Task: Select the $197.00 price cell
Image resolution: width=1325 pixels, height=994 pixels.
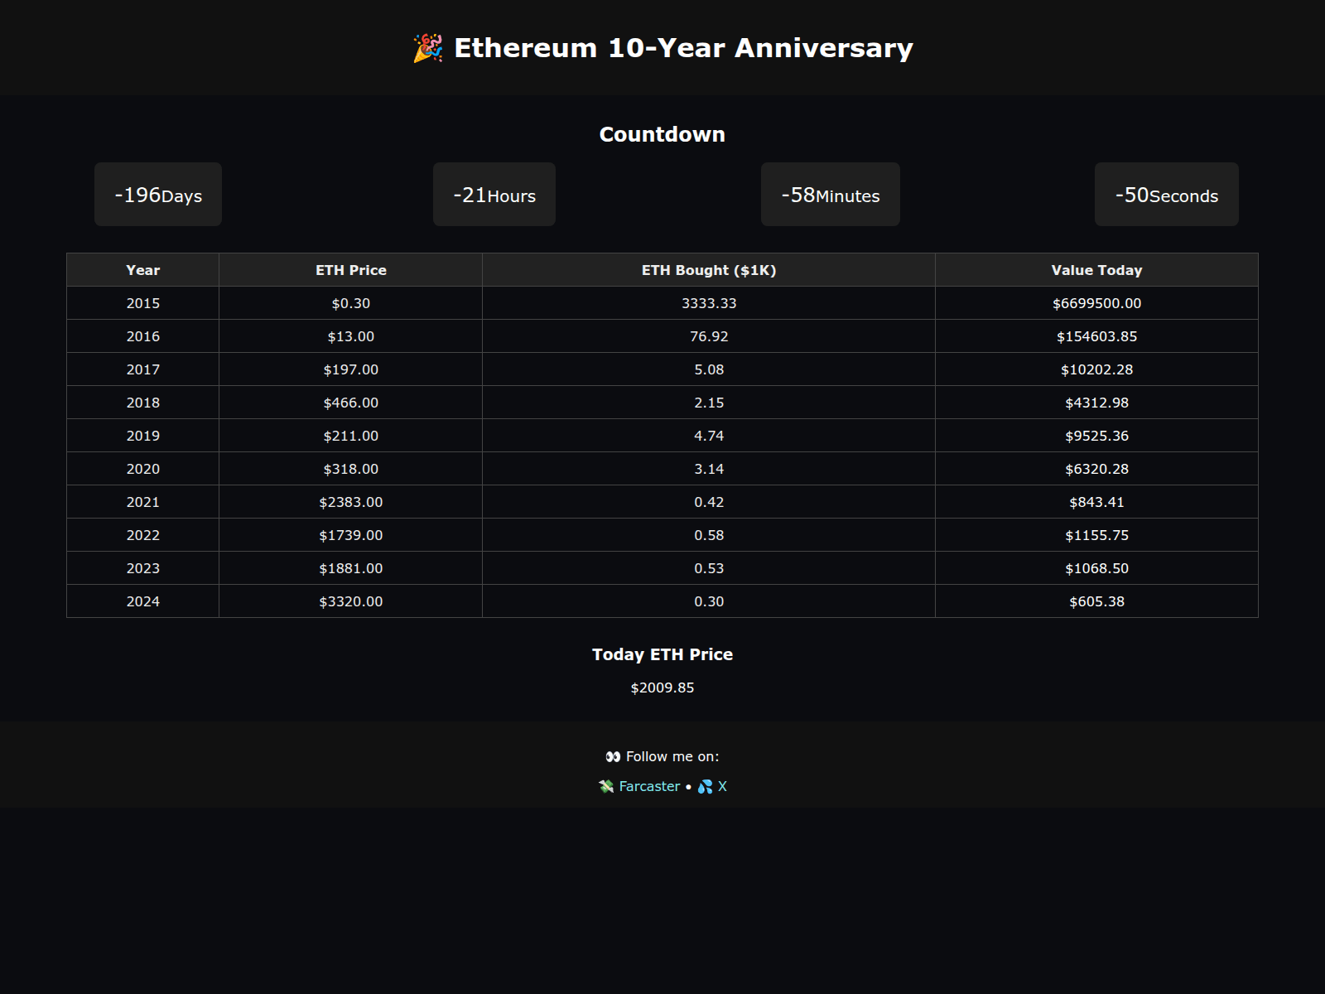Action: click(x=351, y=369)
